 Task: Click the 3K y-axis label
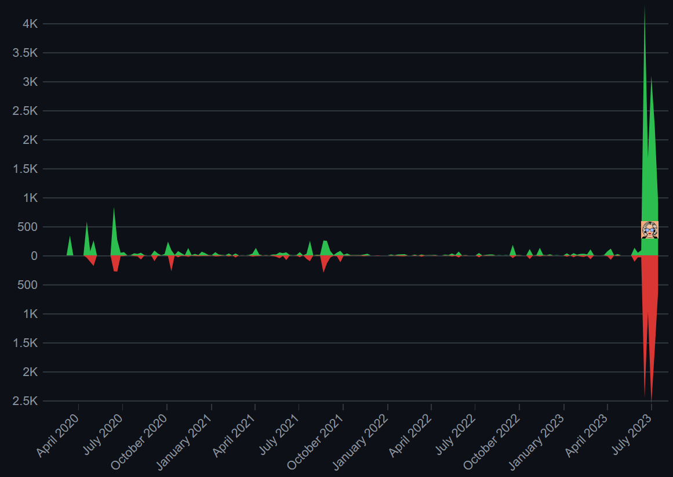click(x=30, y=82)
